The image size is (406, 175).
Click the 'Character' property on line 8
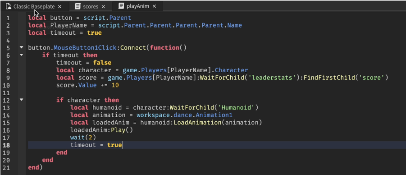click(231, 70)
